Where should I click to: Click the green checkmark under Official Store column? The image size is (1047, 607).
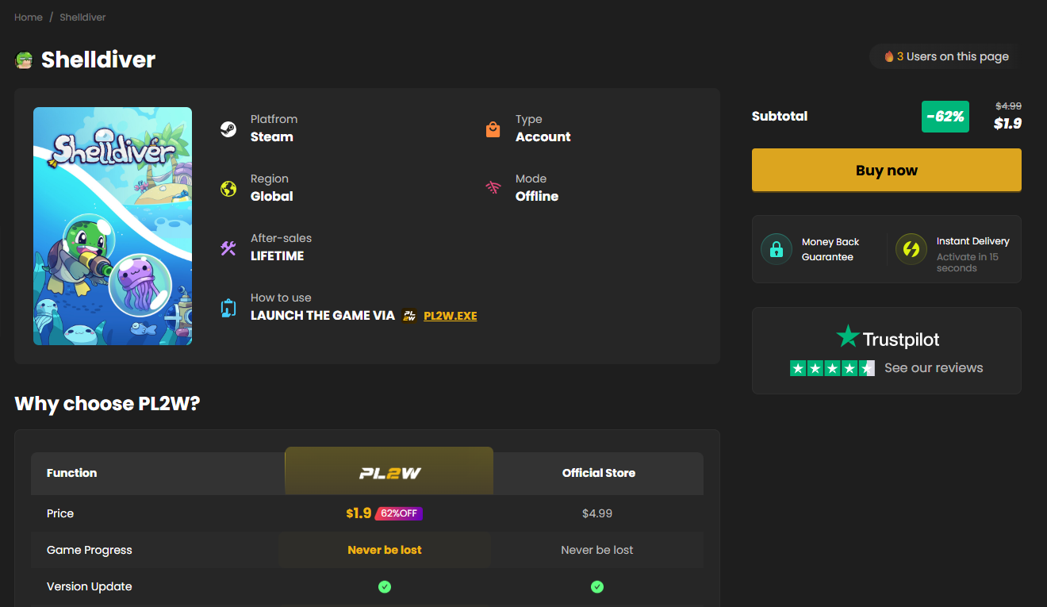click(597, 587)
